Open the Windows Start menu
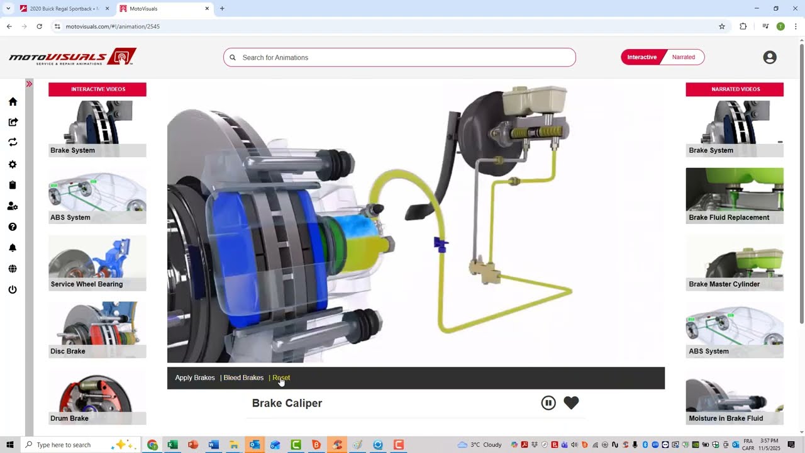The height and width of the screenshot is (453, 805). tap(9, 445)
